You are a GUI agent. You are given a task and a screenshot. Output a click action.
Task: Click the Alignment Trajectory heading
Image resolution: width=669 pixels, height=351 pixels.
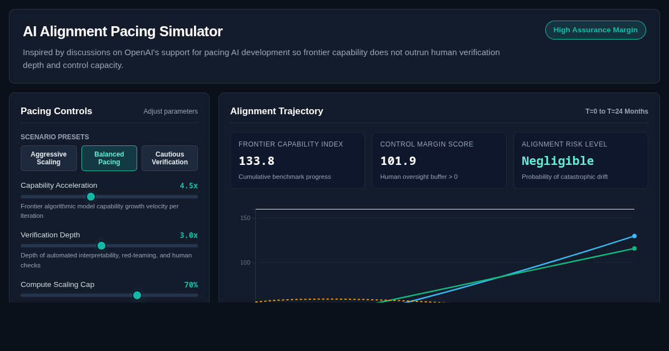tap(277, 111)
